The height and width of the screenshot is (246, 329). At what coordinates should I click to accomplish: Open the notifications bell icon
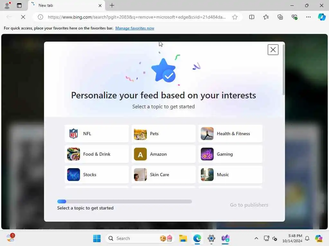click(307, 238)
